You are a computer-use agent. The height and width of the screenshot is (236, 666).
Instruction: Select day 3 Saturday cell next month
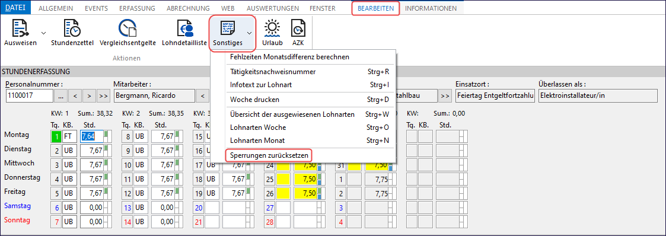341,208
